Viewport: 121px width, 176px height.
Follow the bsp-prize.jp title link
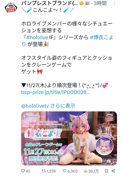[x=56, y=92]
